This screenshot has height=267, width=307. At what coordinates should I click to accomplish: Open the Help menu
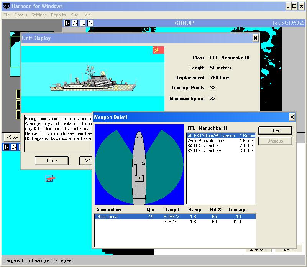coord(86,15)
